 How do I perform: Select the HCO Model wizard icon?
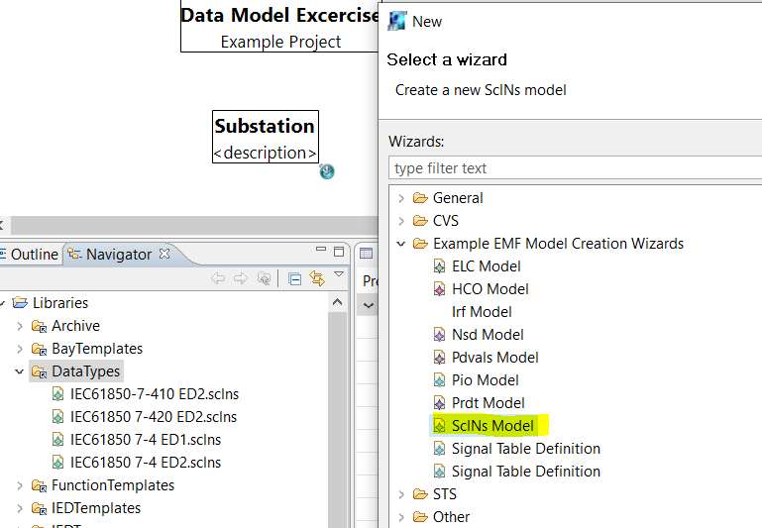(x=440, y=289)
